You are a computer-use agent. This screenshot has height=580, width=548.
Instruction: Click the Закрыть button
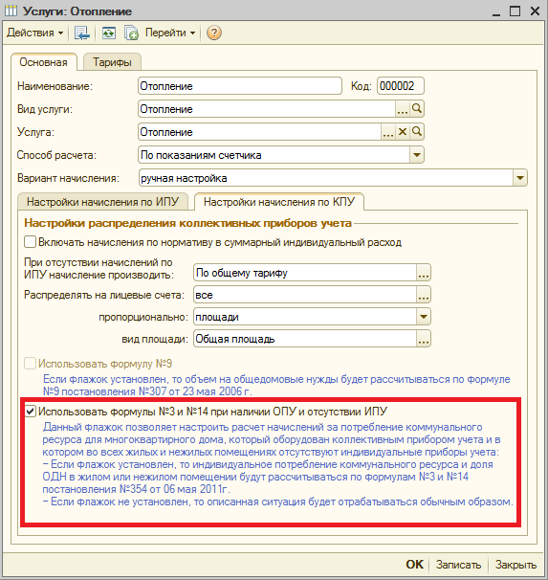515,565
